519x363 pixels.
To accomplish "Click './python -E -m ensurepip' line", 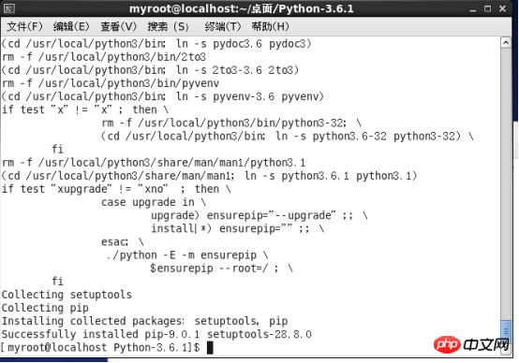I will tap(187, 255).
